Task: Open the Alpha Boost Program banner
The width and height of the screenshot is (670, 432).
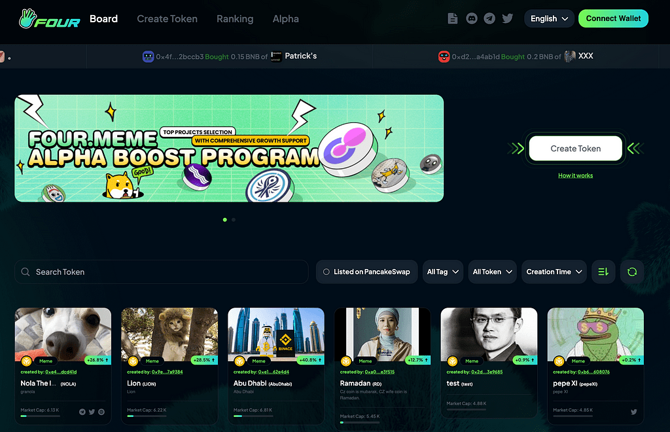Action: [229, 149]
